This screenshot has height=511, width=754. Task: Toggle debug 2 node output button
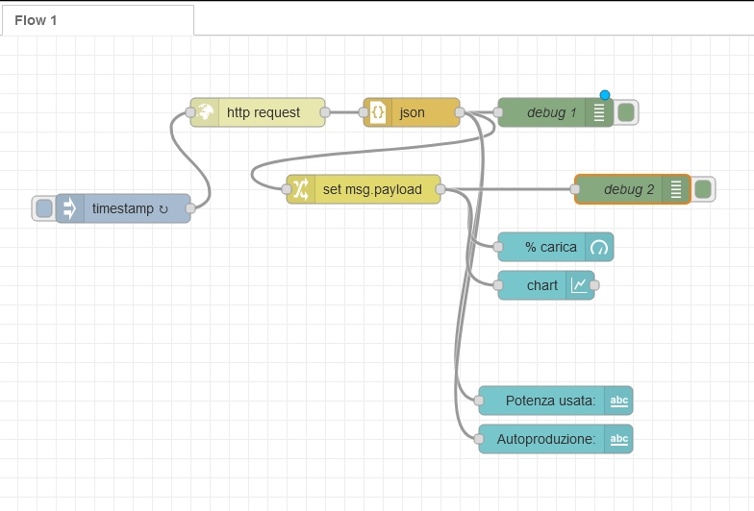click(x=703, y=189)
